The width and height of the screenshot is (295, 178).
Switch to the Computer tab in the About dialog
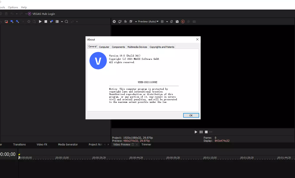click(x=104, y=47)
